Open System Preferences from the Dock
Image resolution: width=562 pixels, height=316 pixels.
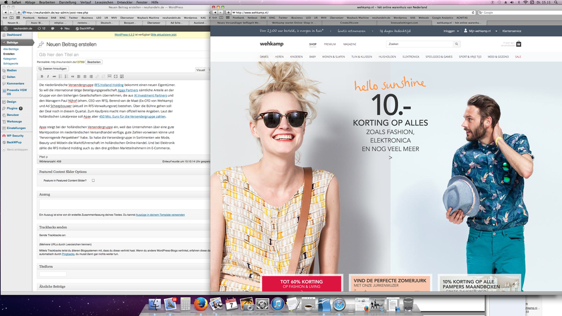[262, 305]
